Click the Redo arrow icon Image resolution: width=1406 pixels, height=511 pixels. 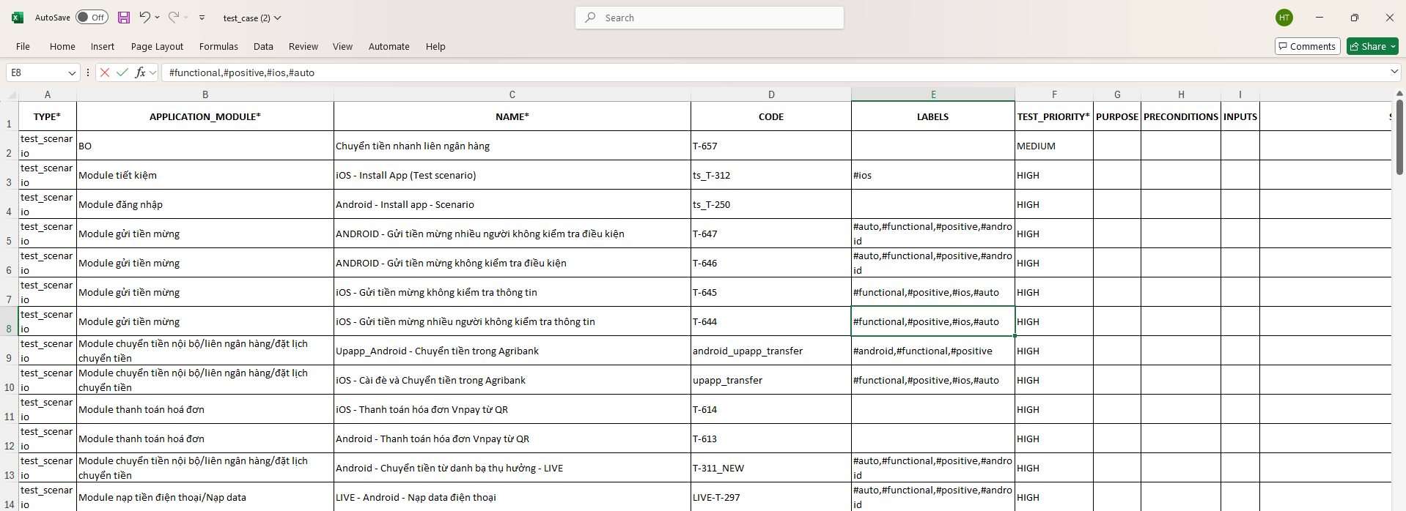point(174,18)
